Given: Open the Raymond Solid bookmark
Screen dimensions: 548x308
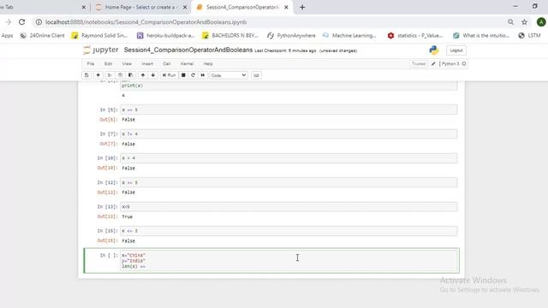Looking at the screenshot, I should pyautogui.click(x=99, y=36).
